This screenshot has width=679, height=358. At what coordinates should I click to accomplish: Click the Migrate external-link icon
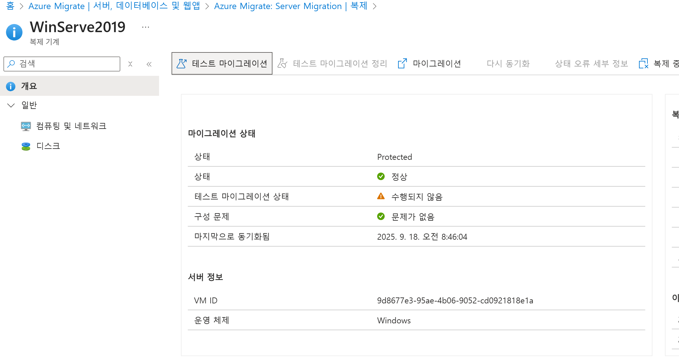[402, 64]
